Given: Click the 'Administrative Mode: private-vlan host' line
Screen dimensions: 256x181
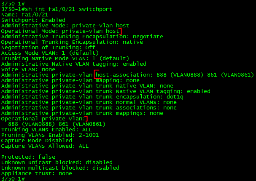Looking at the screenshot, I should point(65,25).
